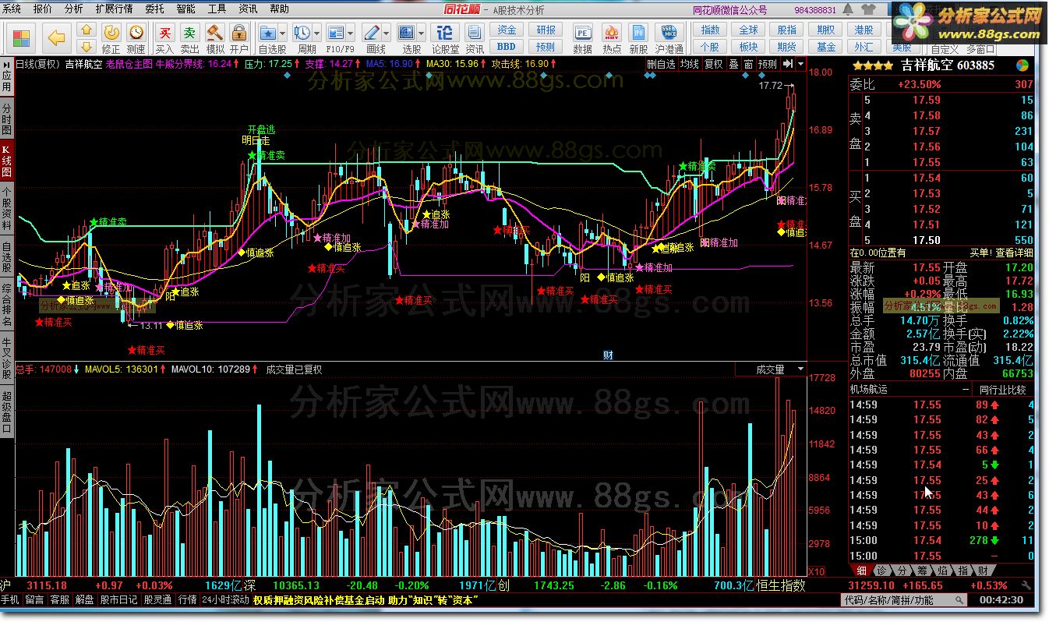This screenshot has height=622, width=1049.
Task: Click the 买入 buy icon
Action: [x=164, y=38]
